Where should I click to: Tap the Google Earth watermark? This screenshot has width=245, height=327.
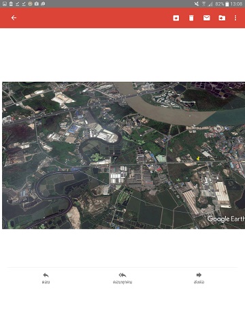click(x=226, y=219)
